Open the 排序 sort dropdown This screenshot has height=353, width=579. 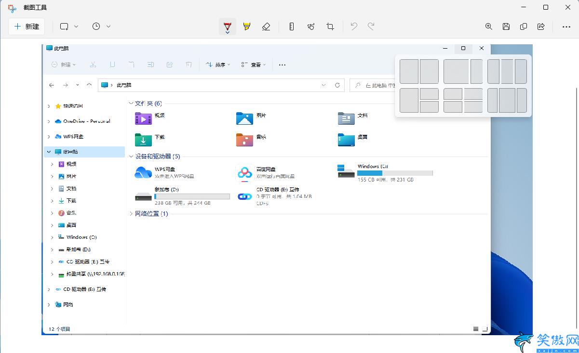coord(218,65)
